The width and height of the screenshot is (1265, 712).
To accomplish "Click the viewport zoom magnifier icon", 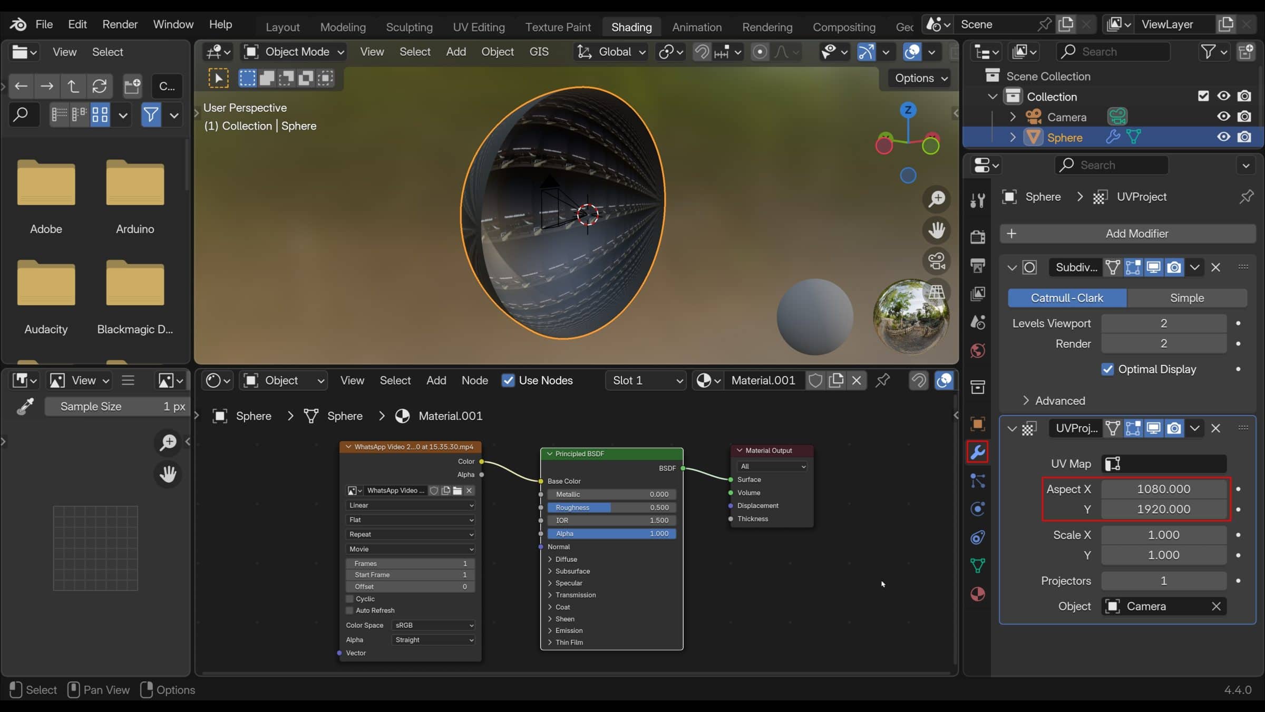I will pyautogui.click(x=937, y=199).
